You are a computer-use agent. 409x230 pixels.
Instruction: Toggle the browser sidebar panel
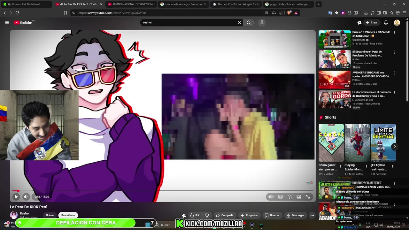379,13
